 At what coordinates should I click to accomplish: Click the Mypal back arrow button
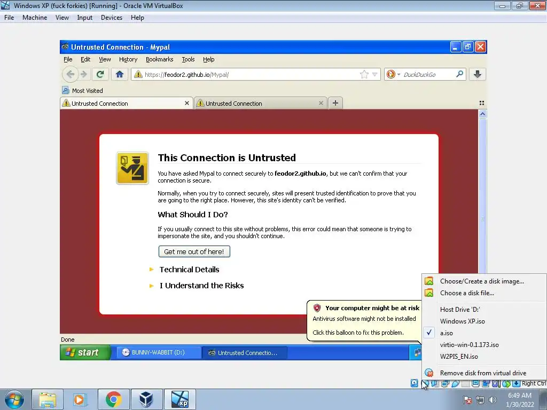tap(70, 74)
